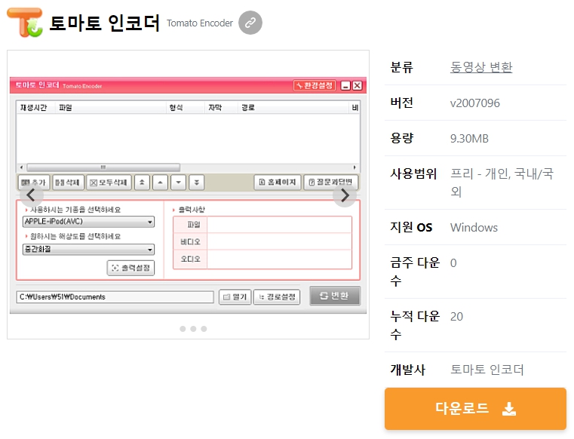The height and width of the screenshot is (439, 574).
Task: Select second carousel dot indicator
Action: 193,329
